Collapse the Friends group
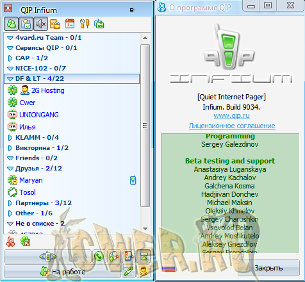Viewport: 305px width, 282px height. (10, 158)
